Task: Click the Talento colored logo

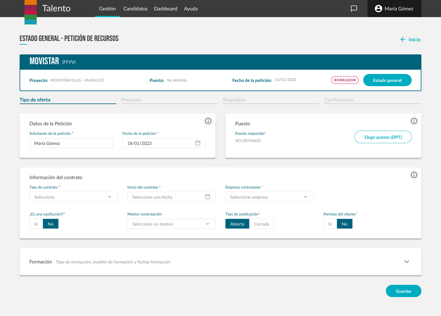Action: click(x=31, y=12)
